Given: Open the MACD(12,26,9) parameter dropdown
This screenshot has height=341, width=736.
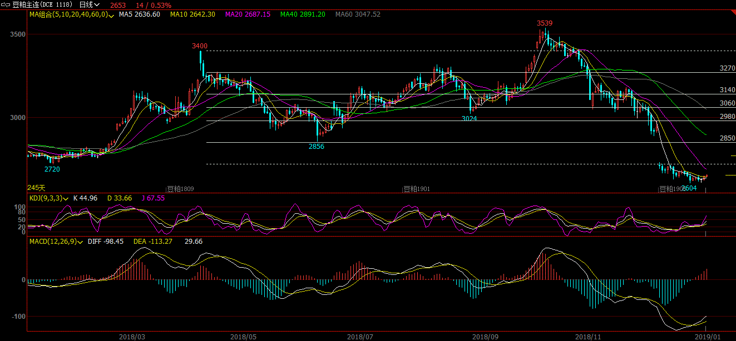Looking at the screenshot, I should coord(81,242).
